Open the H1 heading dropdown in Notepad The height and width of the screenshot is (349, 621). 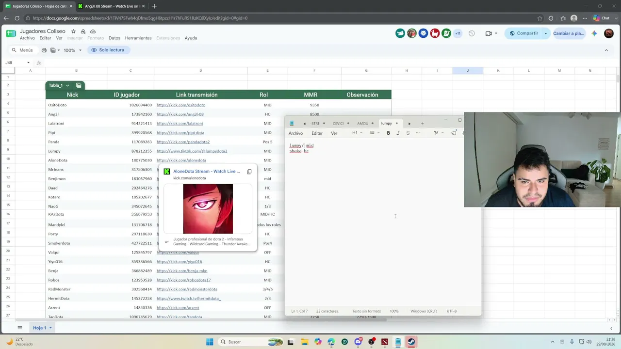click(358, 133)
